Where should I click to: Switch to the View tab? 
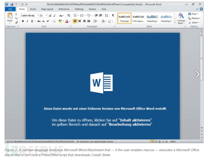tap(104, 9)
